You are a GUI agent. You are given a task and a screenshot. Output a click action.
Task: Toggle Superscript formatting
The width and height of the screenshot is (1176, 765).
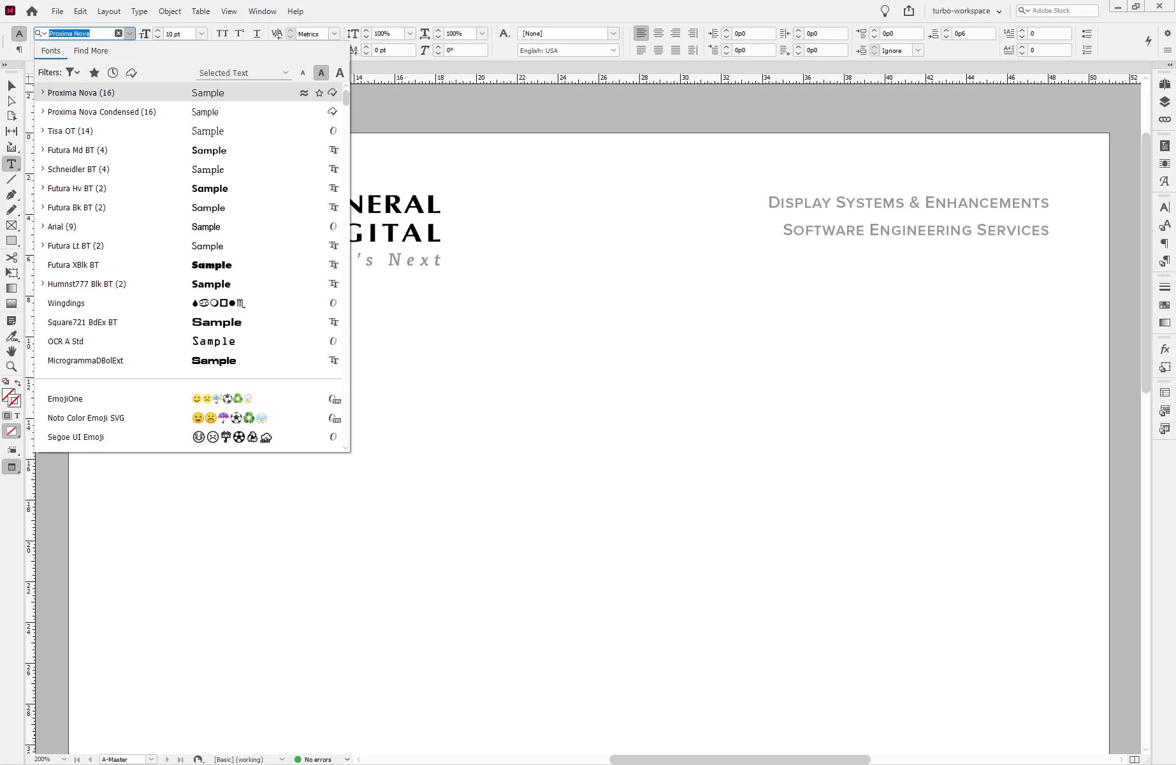(240, 34)
